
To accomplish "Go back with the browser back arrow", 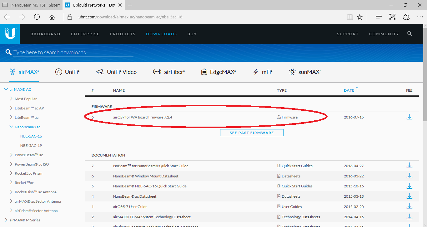I will 7,17.
